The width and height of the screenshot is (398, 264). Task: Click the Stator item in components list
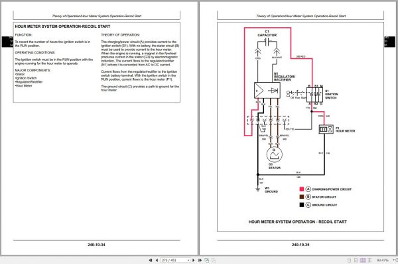(20, 74)
